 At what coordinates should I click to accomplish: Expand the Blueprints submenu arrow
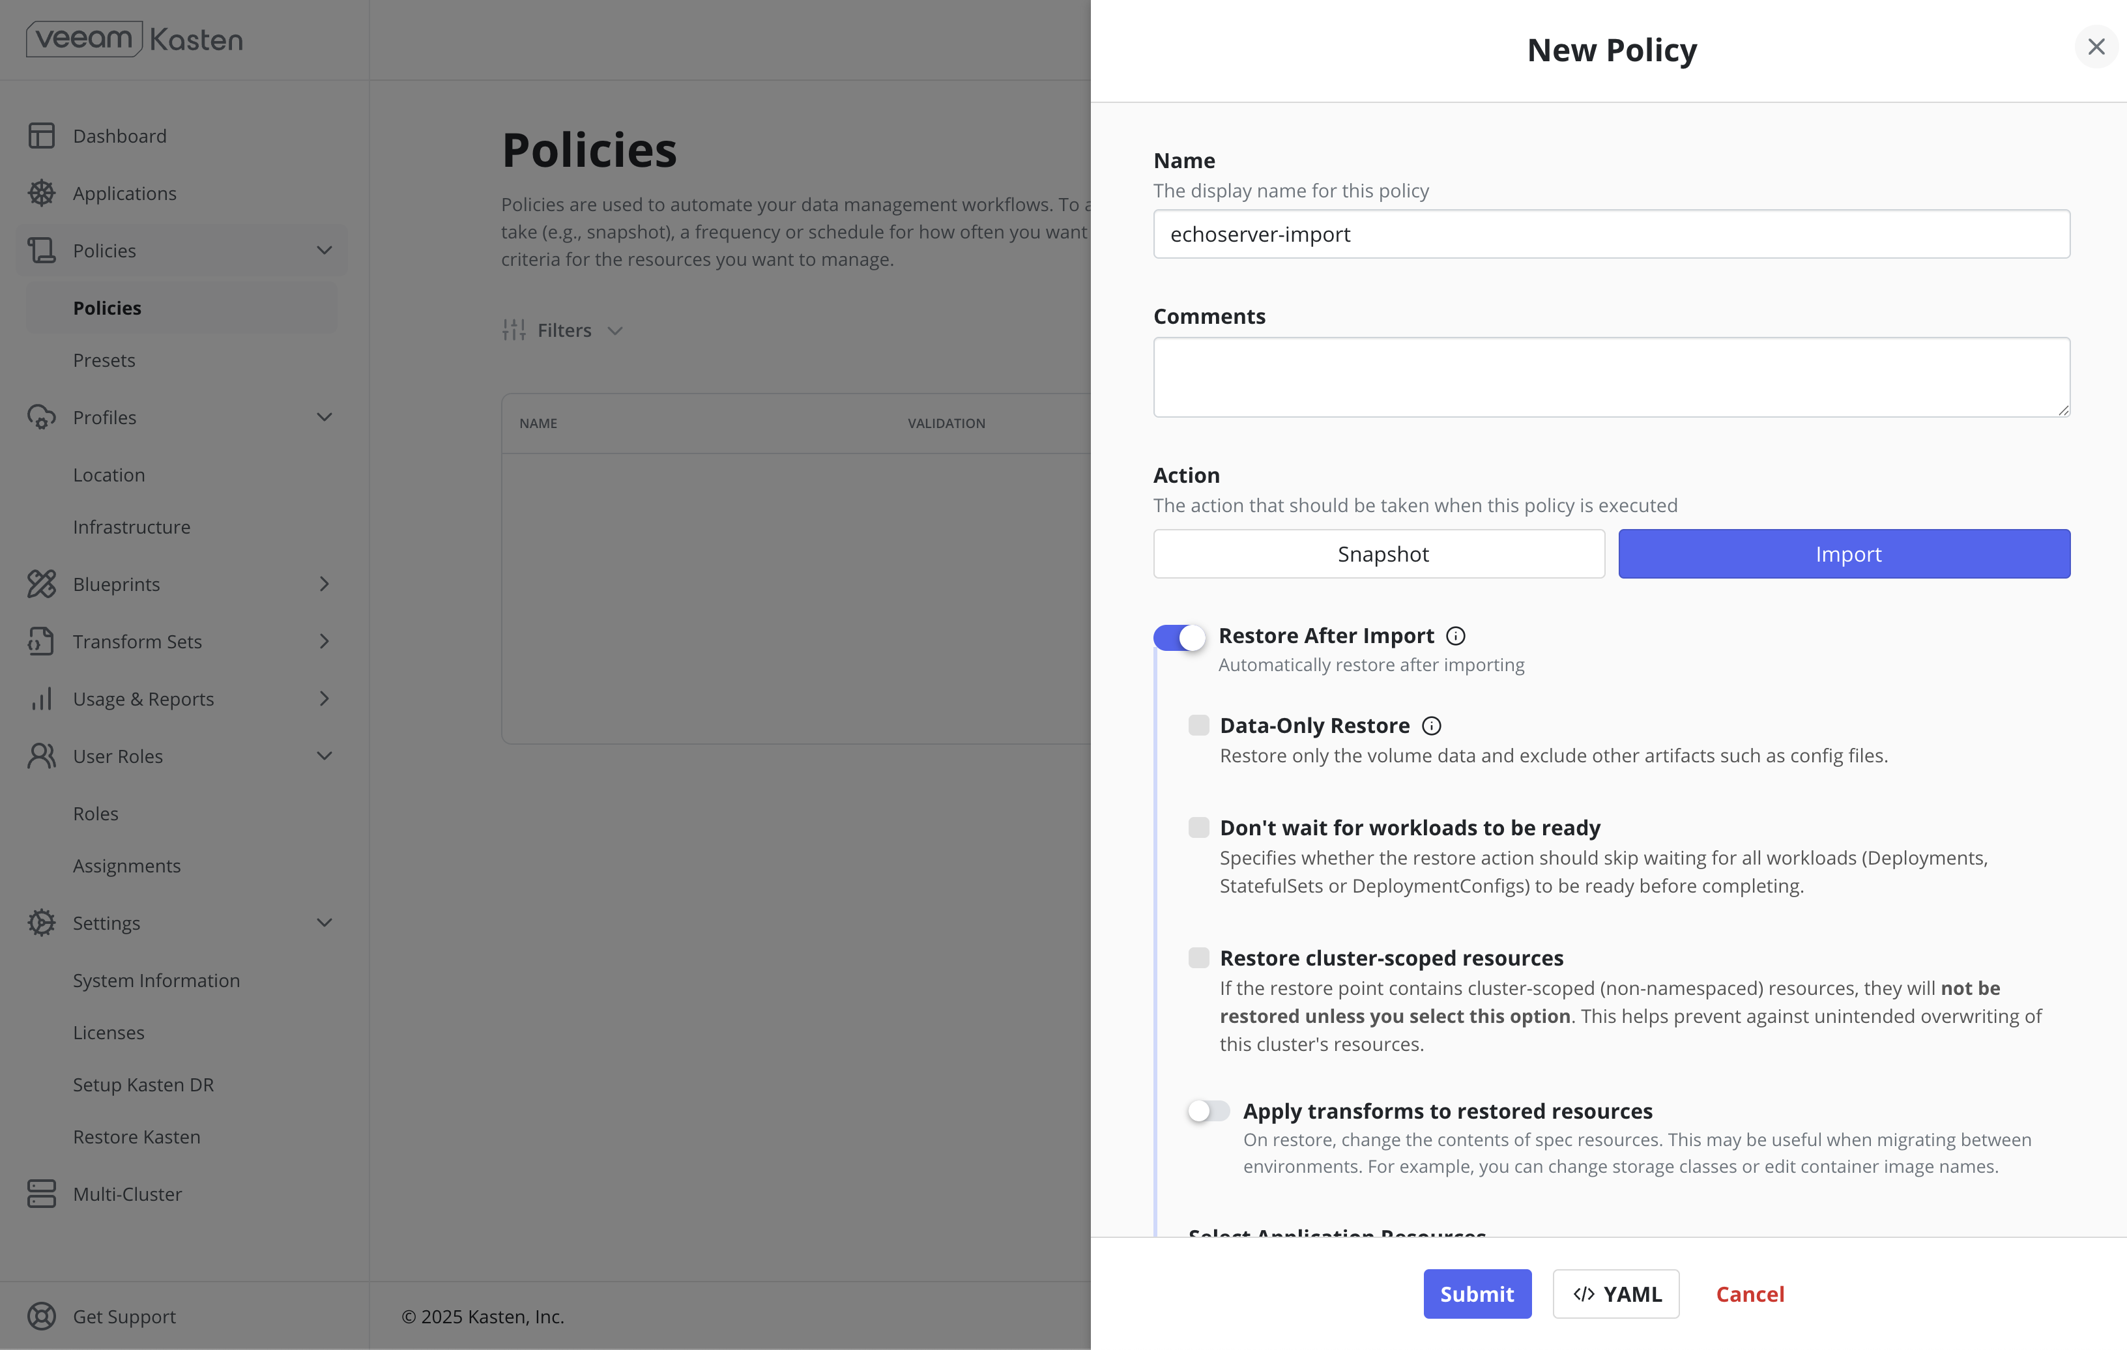(x=324, y=584)
